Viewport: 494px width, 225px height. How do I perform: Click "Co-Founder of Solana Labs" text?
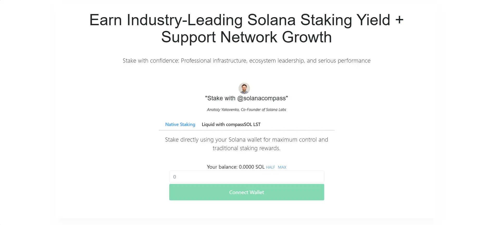tap(263, 110)
